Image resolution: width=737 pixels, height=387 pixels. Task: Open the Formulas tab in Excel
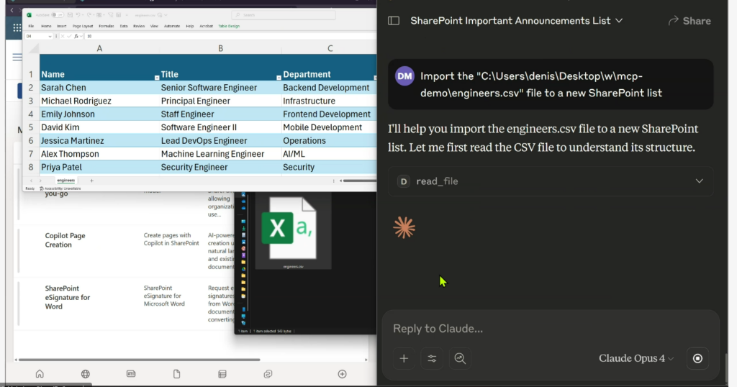(x=107, y=27)
